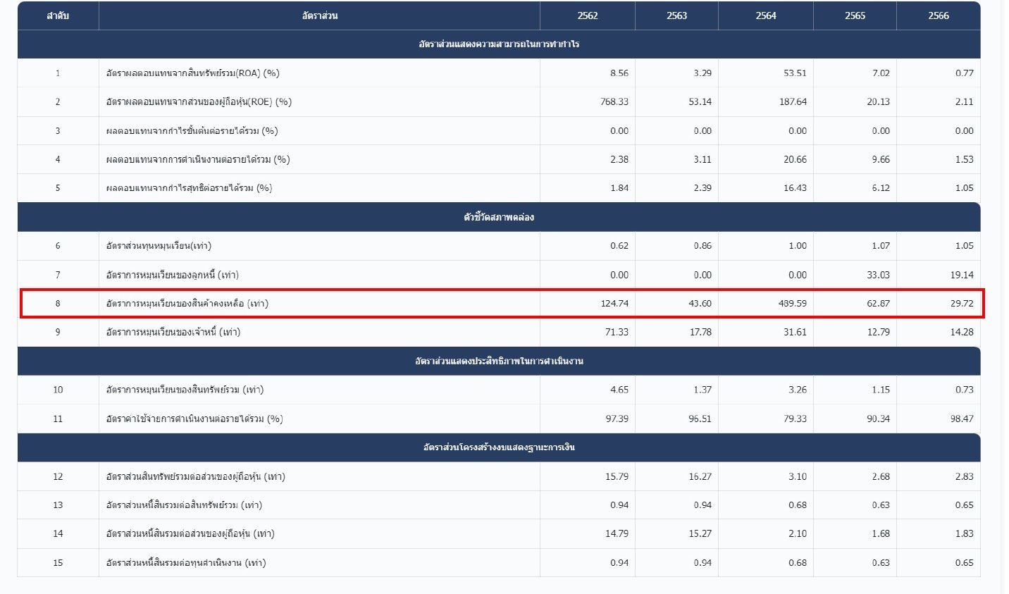Click value 2.83 in row 12
The width and height of the screenshot is (1009, 594).
coord(965,477)
